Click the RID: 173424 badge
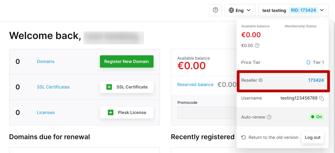The image size is (335, 153). [303, 10]
